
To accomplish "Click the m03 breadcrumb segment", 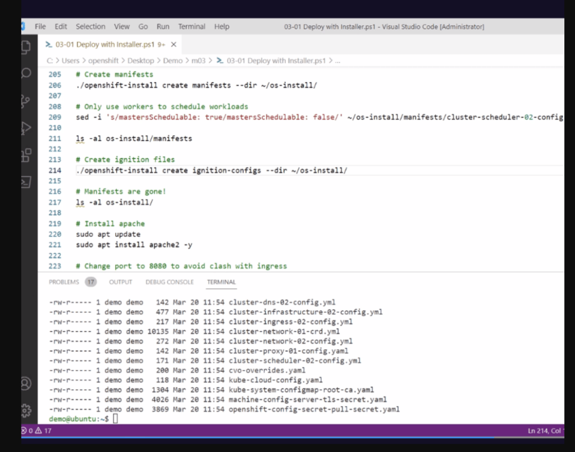I will click(198, 61).
